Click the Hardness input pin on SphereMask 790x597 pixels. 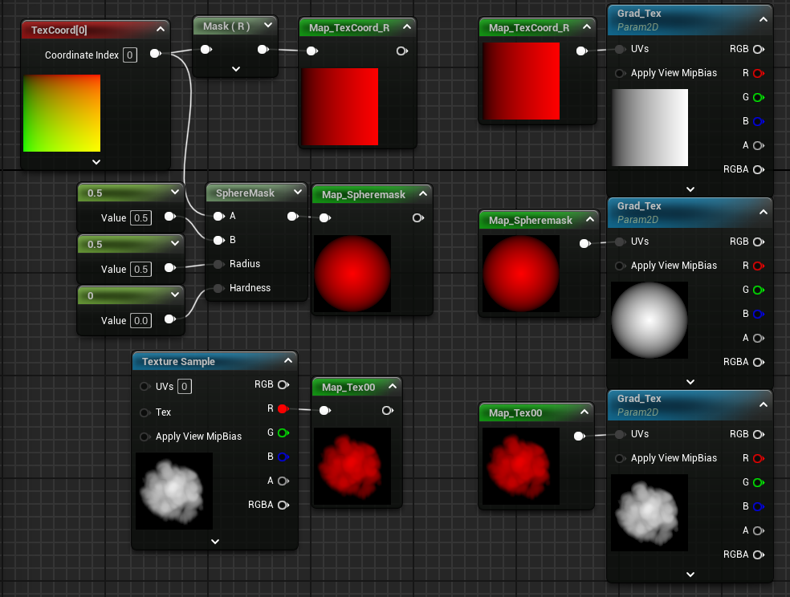point(218,288)
